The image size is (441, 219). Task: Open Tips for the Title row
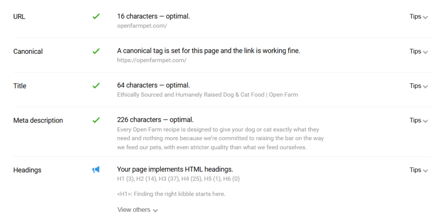[x=419, y=86]
